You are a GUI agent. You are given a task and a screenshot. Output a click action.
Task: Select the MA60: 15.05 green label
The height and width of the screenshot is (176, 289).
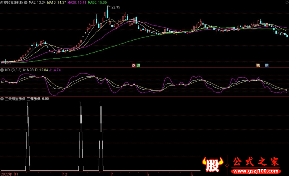coord(98,3)
